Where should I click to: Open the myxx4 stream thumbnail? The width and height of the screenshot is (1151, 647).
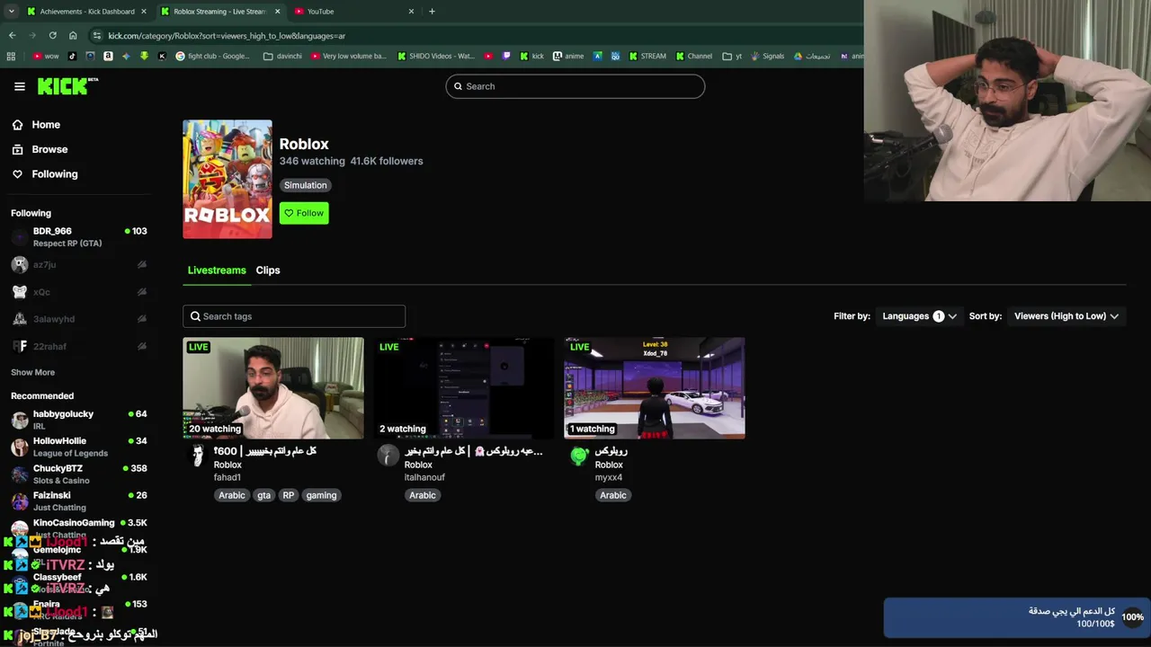tap(655, 388)
